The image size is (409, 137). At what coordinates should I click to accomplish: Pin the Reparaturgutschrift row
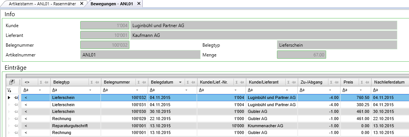(16, 126)
